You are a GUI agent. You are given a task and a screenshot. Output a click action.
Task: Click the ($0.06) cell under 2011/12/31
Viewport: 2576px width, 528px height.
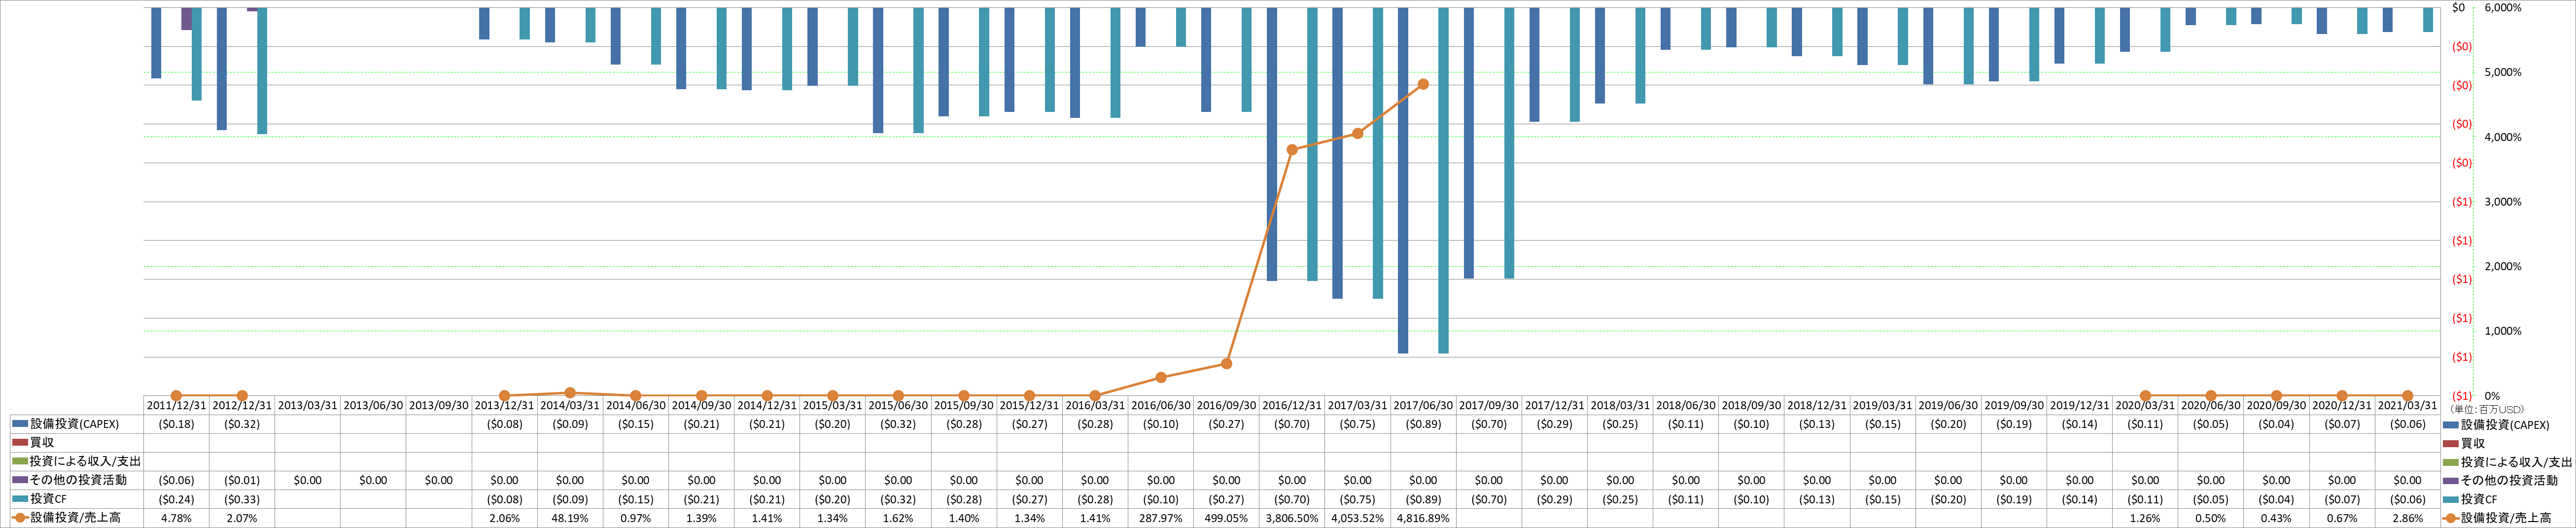coord(176,480)
